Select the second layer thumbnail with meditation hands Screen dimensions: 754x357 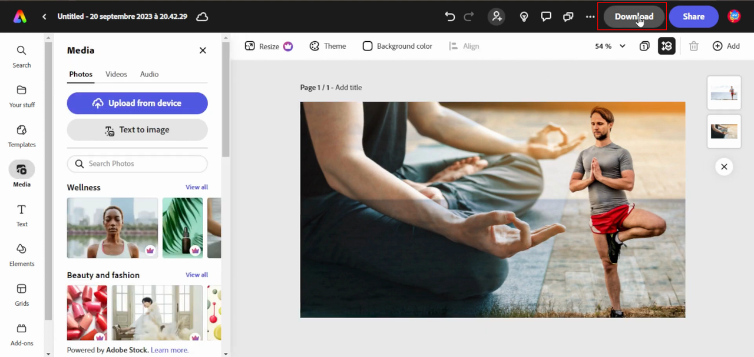[x=724, y=131]
